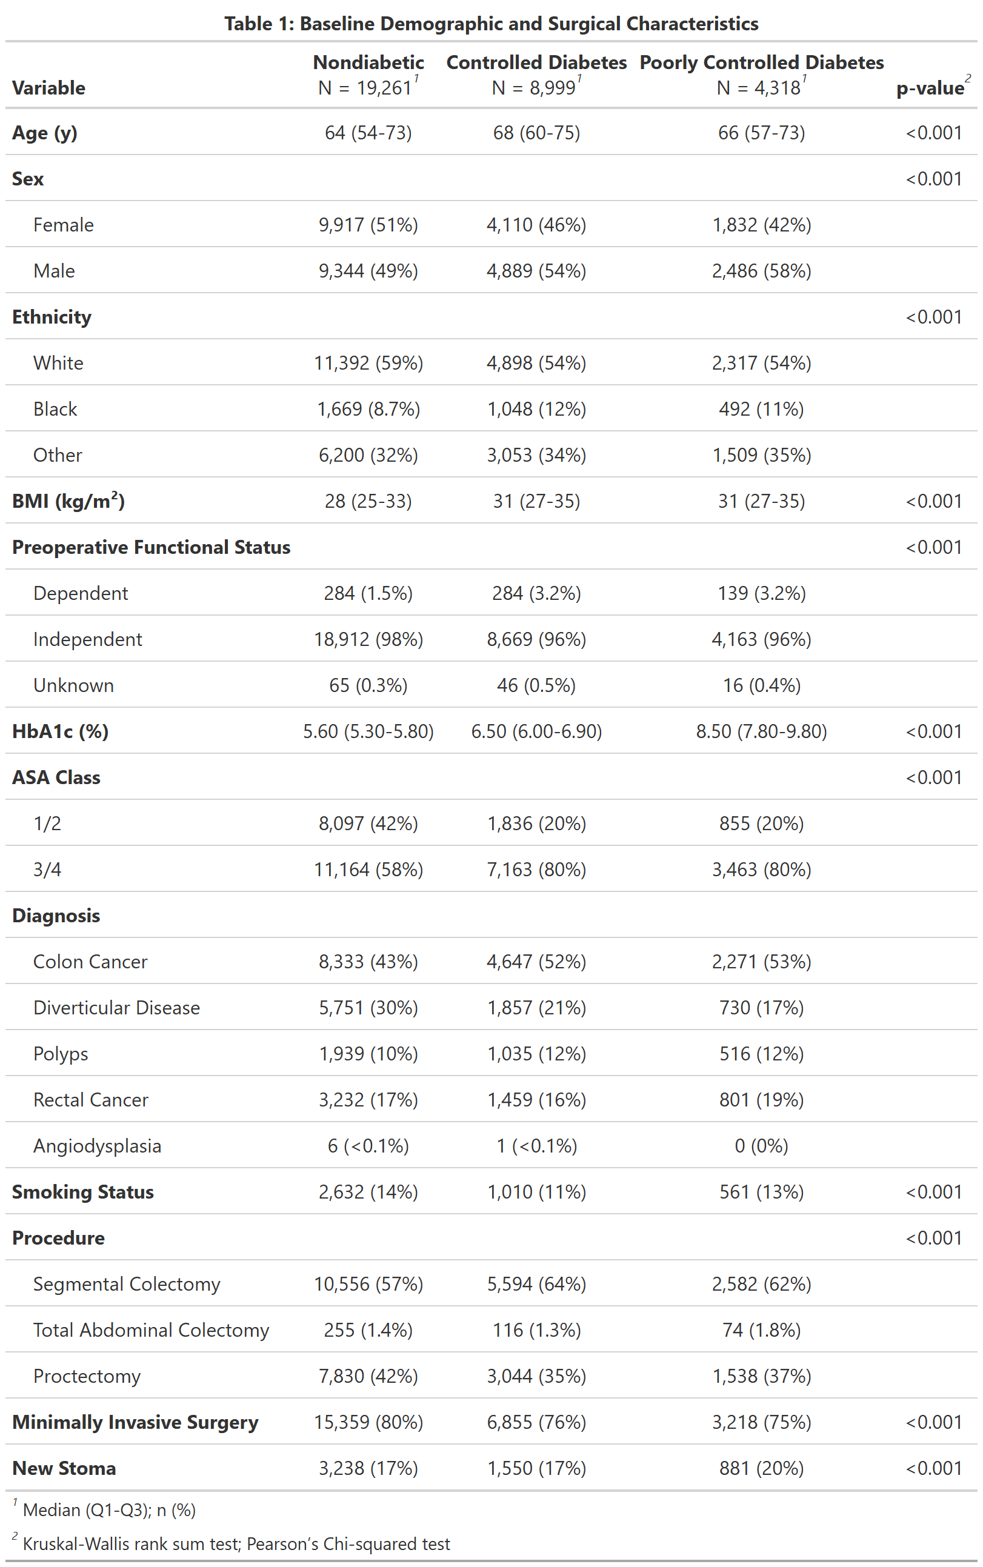Select the HbA1c (%) row label
Viewport: 983px width, 1567px height.
click(x=60, y=731)
